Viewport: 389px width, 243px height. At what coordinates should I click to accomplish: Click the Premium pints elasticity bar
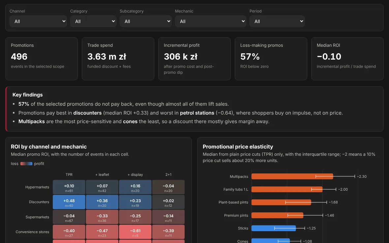(277, 215)
